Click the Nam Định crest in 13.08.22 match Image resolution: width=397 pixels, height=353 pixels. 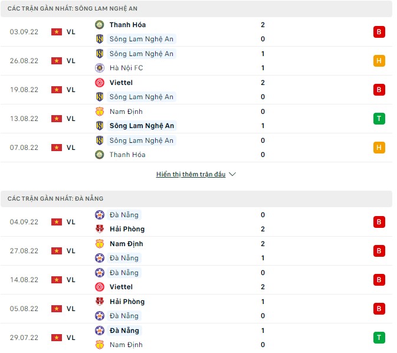click(99, 112)
